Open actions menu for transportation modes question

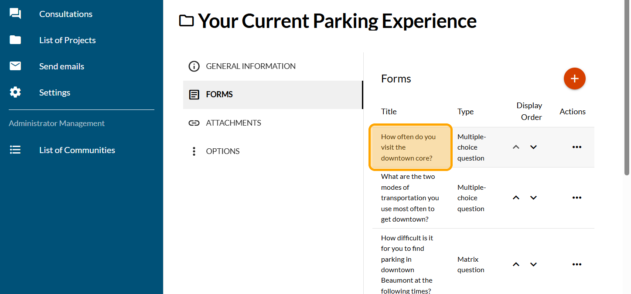pyautogui.click(x=576, y=198)
